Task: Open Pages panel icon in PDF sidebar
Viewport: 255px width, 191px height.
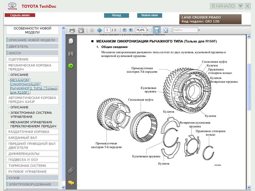Action: pos(71,41)
